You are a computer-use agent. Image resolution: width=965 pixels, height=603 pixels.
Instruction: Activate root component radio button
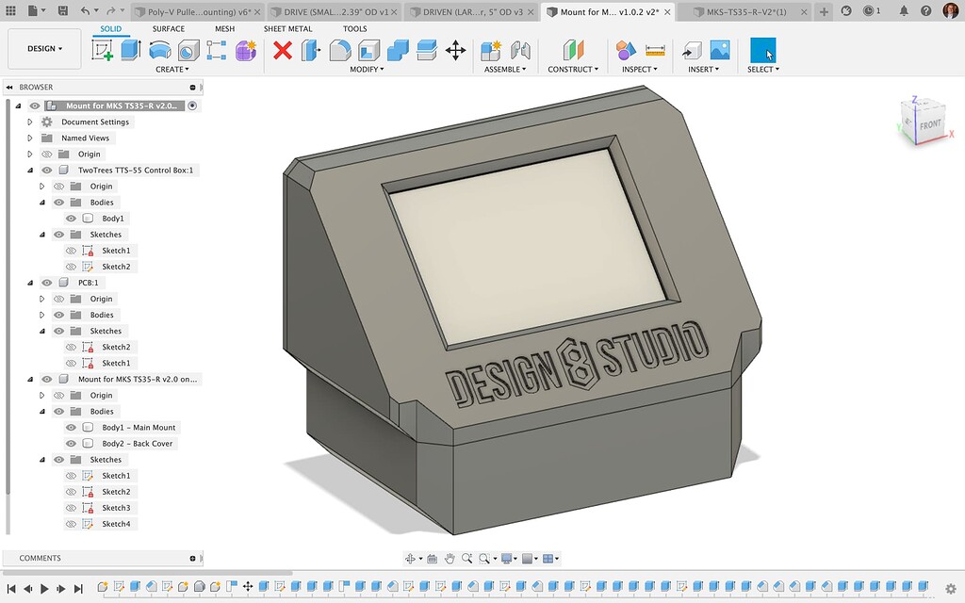coord(192,106)
